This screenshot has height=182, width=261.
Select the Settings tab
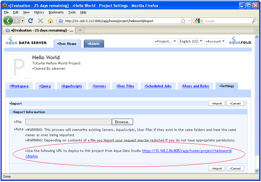(227, 86)
